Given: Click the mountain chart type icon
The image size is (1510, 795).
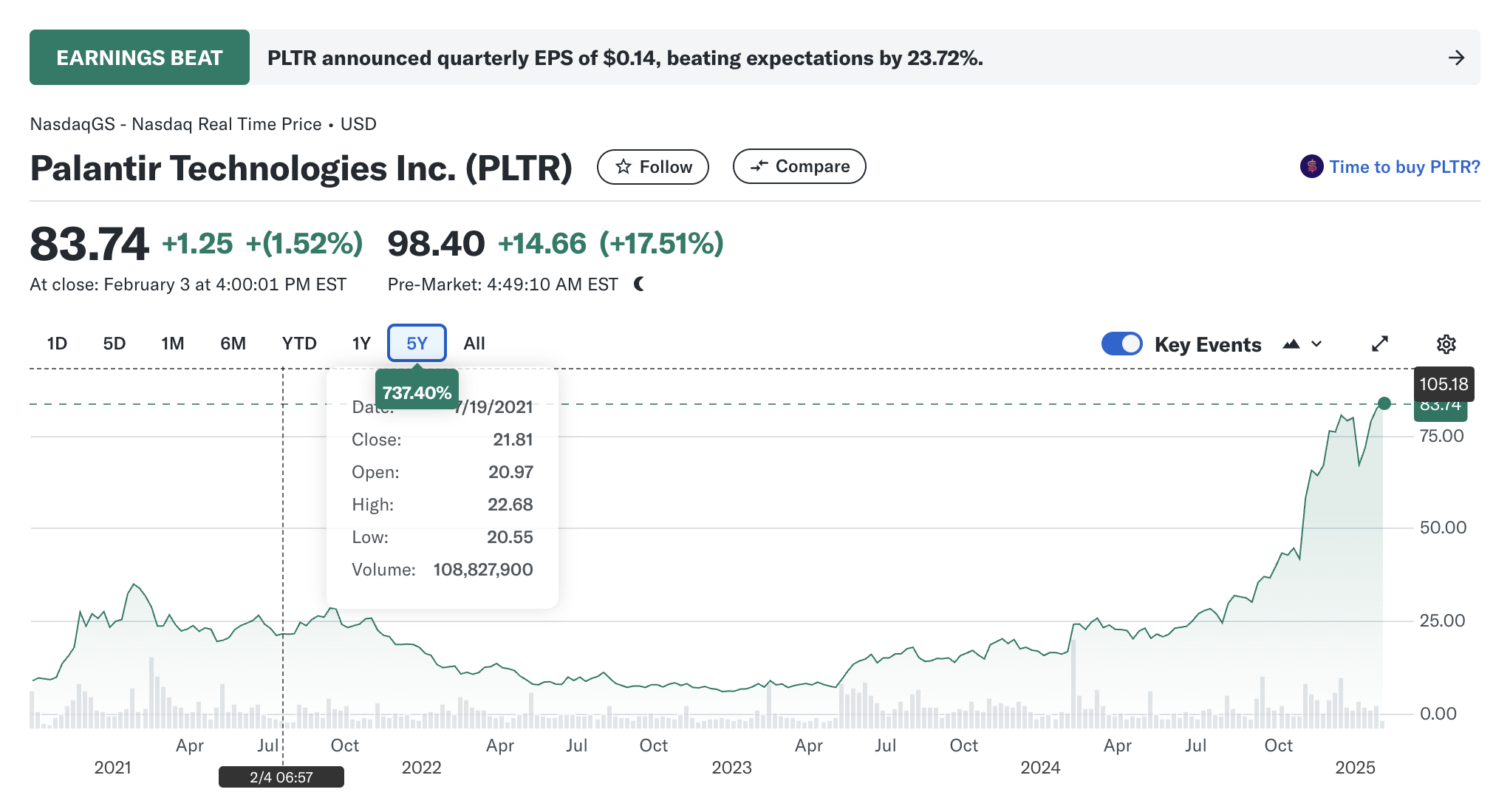Looking at the screenshot, I should [x=1291, y=344].
